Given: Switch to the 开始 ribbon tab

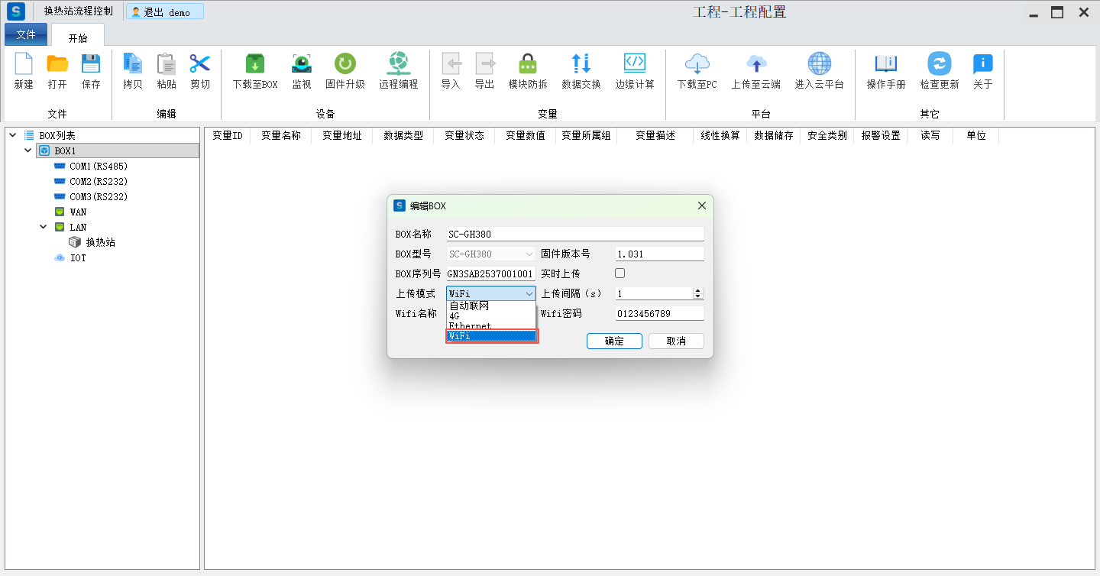Looking at the screenshot, I should [x=78, y=37].
